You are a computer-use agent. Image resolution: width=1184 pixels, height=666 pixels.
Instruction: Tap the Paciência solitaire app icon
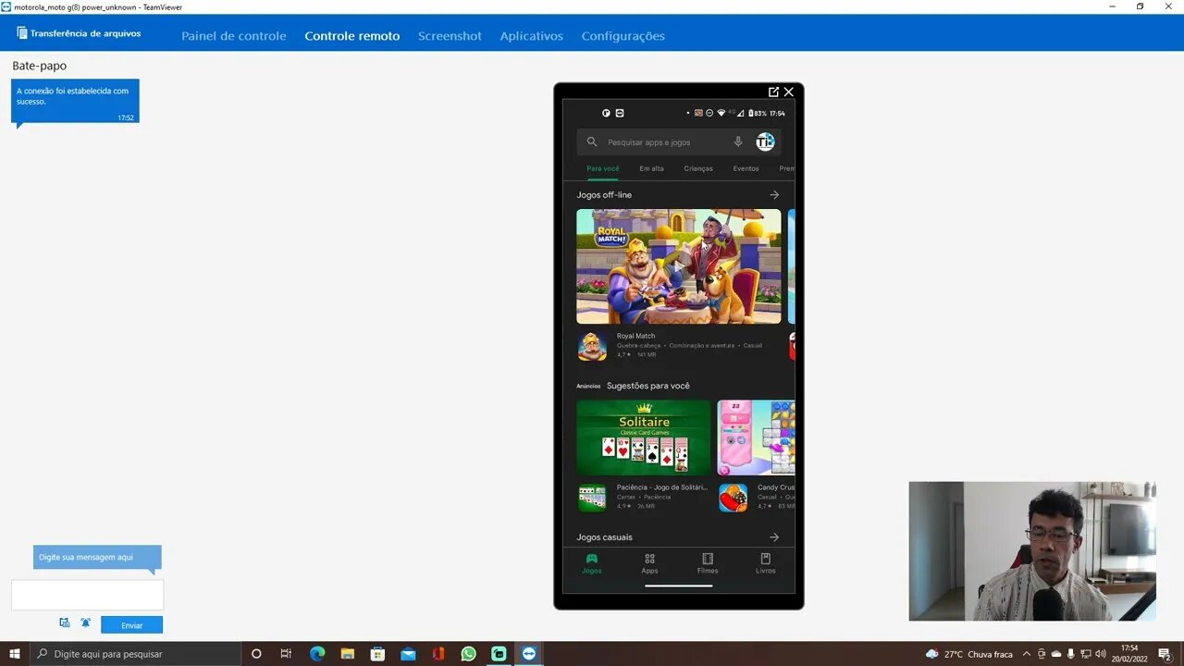pos(592,498)
